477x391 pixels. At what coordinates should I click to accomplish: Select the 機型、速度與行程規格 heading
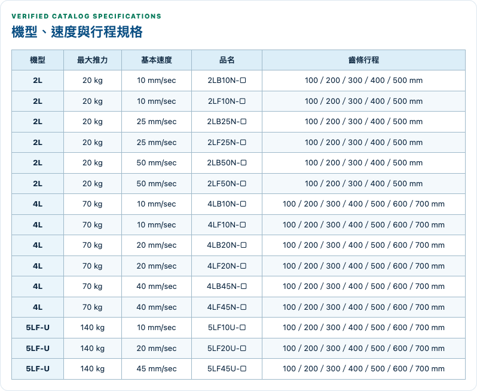coord(77,32)
